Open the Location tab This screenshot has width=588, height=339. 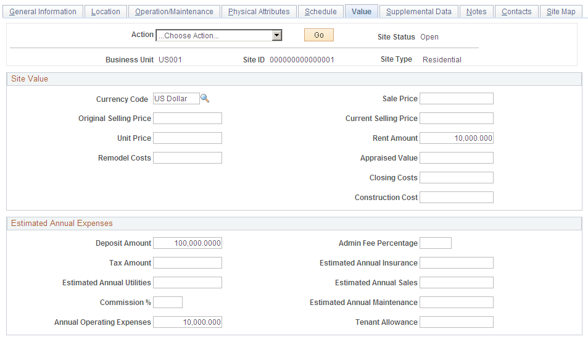tap(106, 12)
